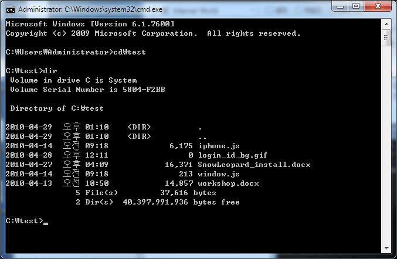397x259 pixels.
Task: Click the file size '6,175'
Action: point(181,146)
